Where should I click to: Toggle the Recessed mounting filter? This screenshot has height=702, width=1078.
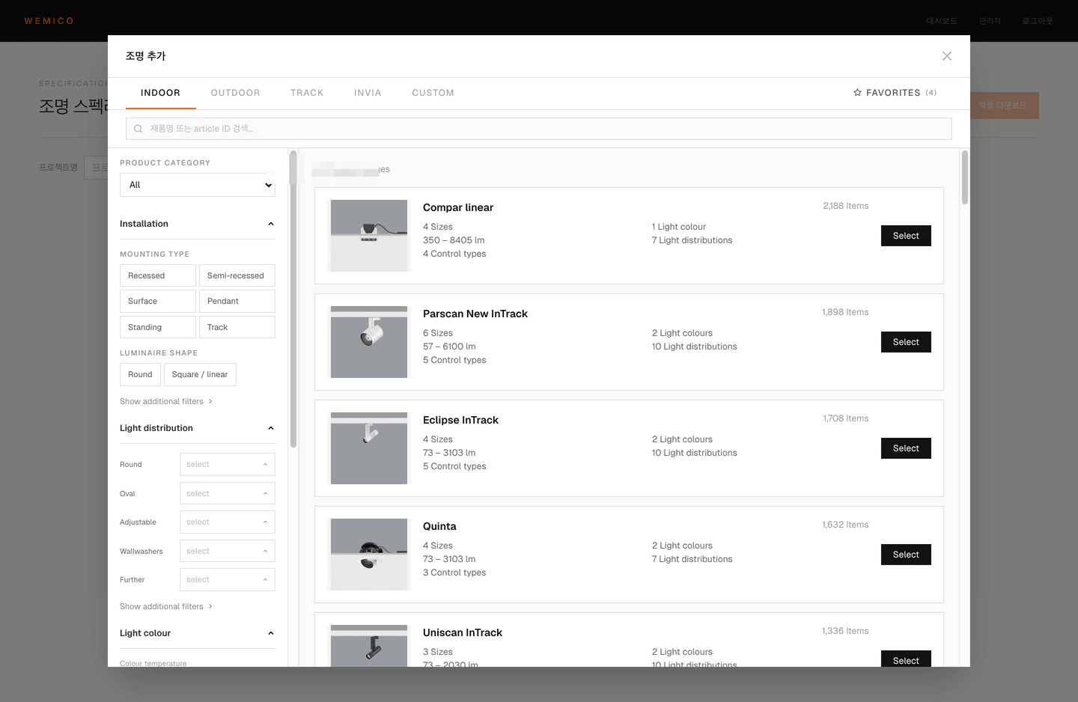coord(158,275)
